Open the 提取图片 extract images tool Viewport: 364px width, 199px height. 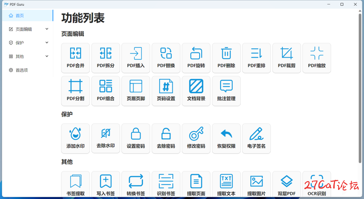(256, 185)
